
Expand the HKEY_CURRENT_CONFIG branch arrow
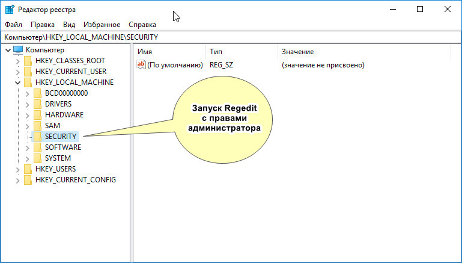click(17, 181)
